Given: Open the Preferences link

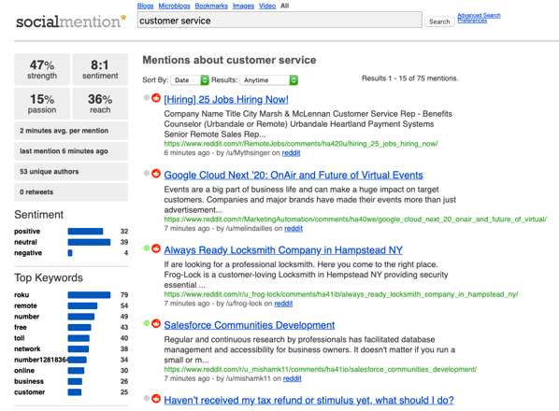Looking at the screenshot, I should [472, 21].
